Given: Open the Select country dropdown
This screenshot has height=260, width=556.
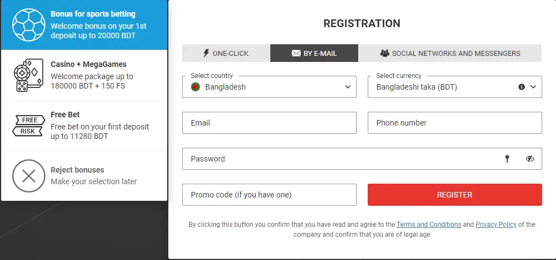Looking at the screenshot, I should [x=269, y=87].
